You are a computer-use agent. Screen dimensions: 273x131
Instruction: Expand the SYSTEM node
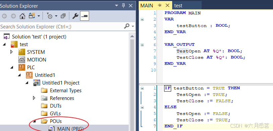click(11, 52)
